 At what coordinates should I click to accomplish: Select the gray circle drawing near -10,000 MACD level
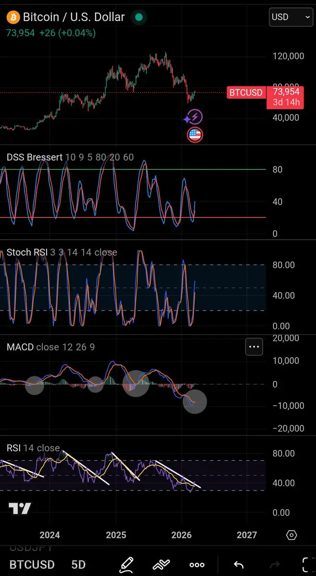pyautogui.click(x=194, y=402)
